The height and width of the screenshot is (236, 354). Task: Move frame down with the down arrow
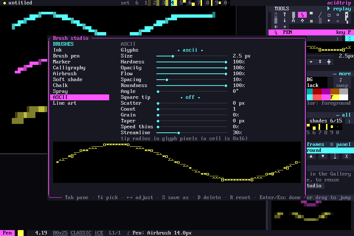(x=323, y=156)
